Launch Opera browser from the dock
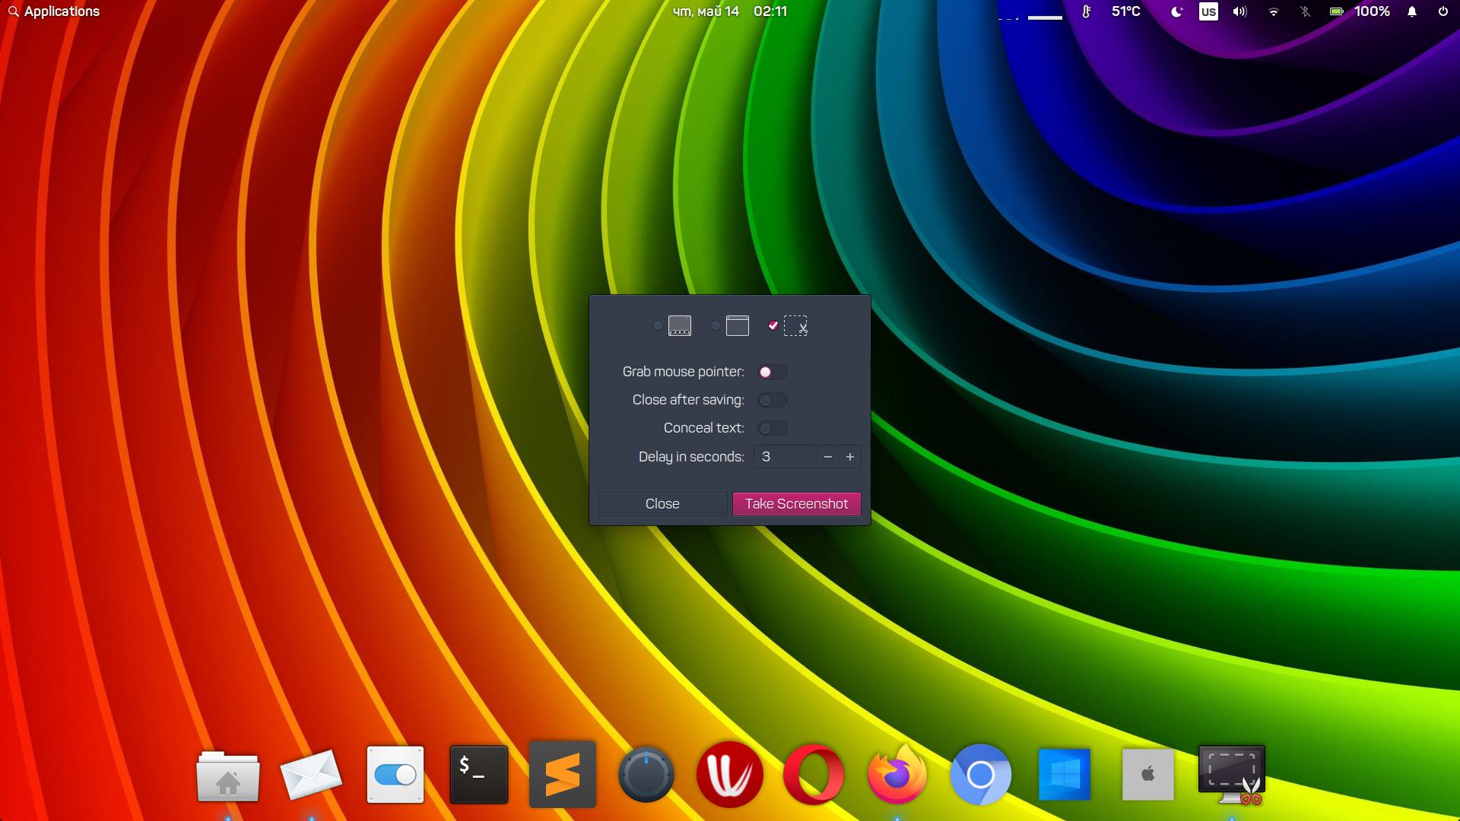The width and height of the screenshot is (1460, 821). point(814,775)
